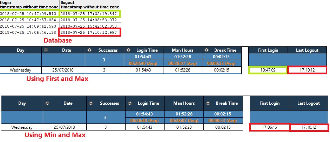Select the 10:47:09 First Login cell

[x=268, y=70]
